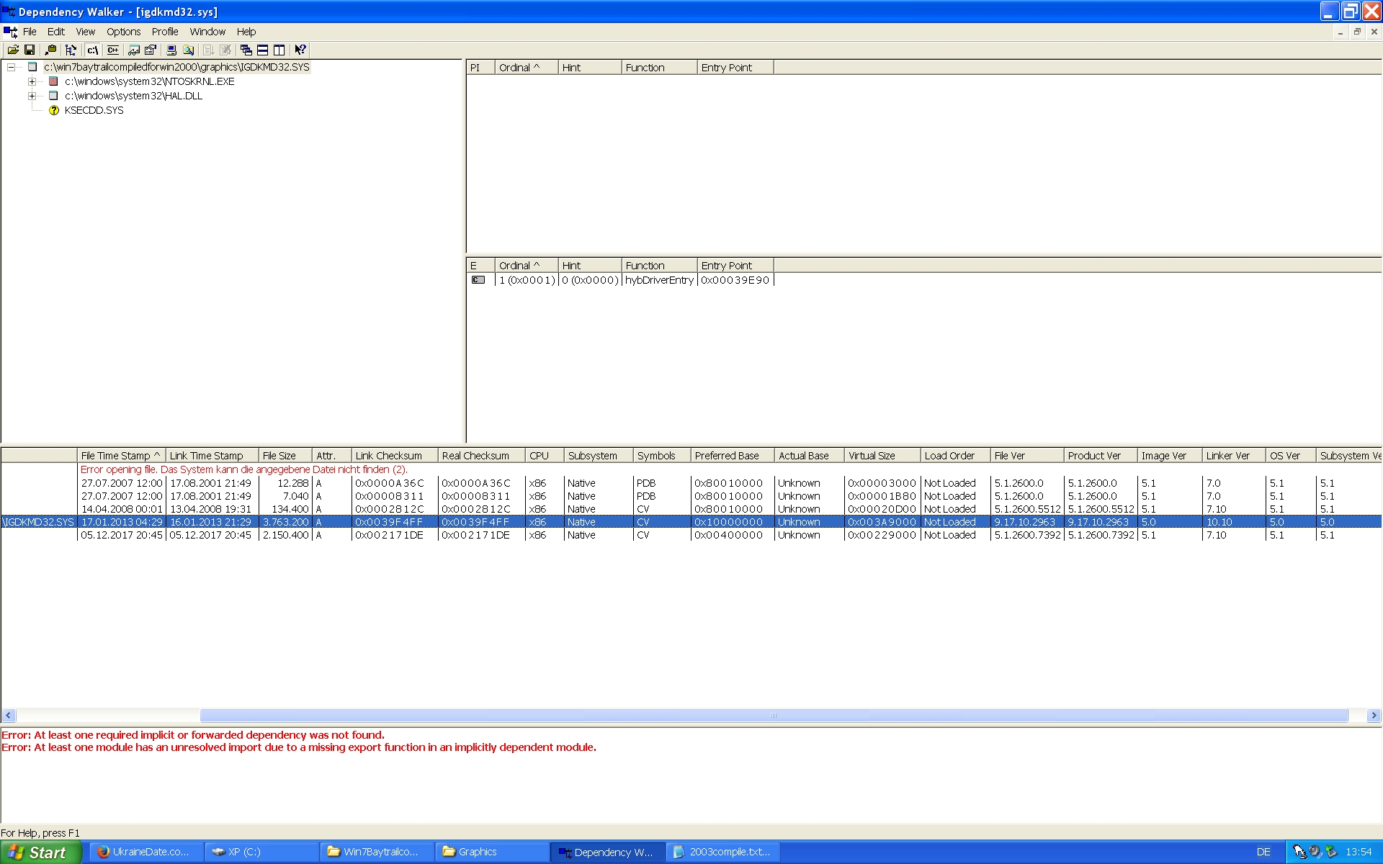The height and width of the screenshot is (864, 1383).
Task: Click the Copy toolbar icon
Action: 50,50
